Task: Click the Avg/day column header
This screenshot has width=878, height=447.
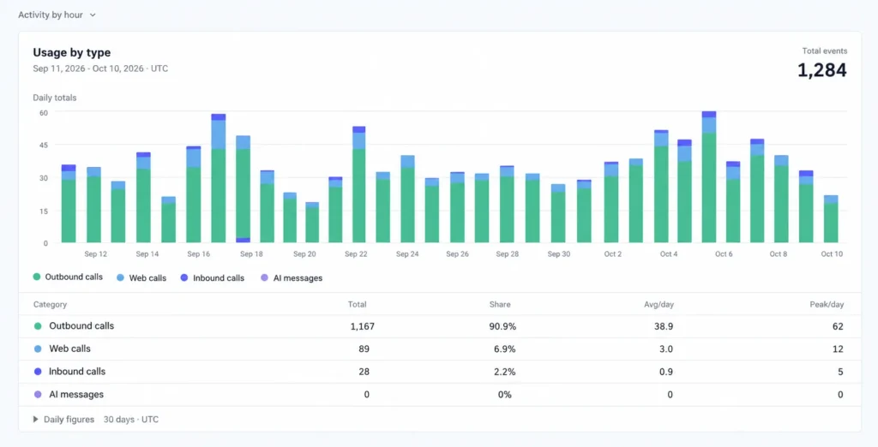Action: click(x=659, y=304)
